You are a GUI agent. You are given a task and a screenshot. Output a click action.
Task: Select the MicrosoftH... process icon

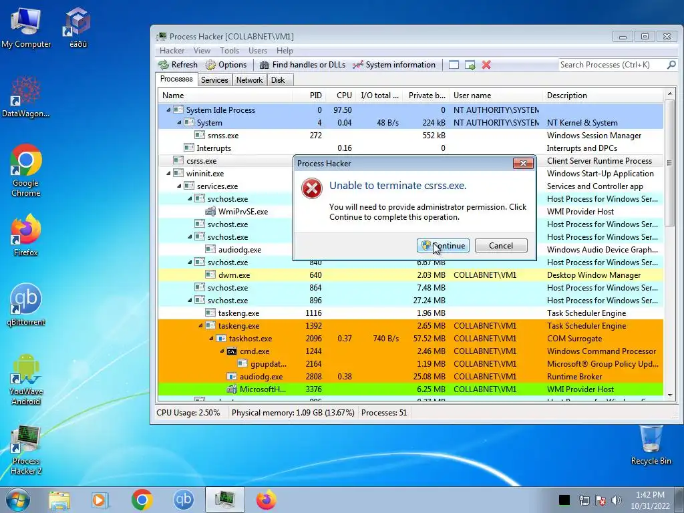(232, 389)
